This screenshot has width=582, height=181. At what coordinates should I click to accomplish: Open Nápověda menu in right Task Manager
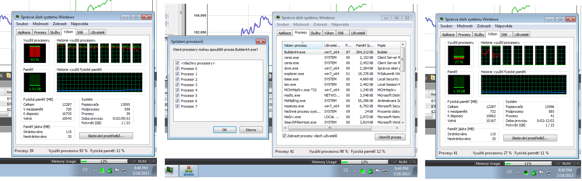[x=503, y=26]
